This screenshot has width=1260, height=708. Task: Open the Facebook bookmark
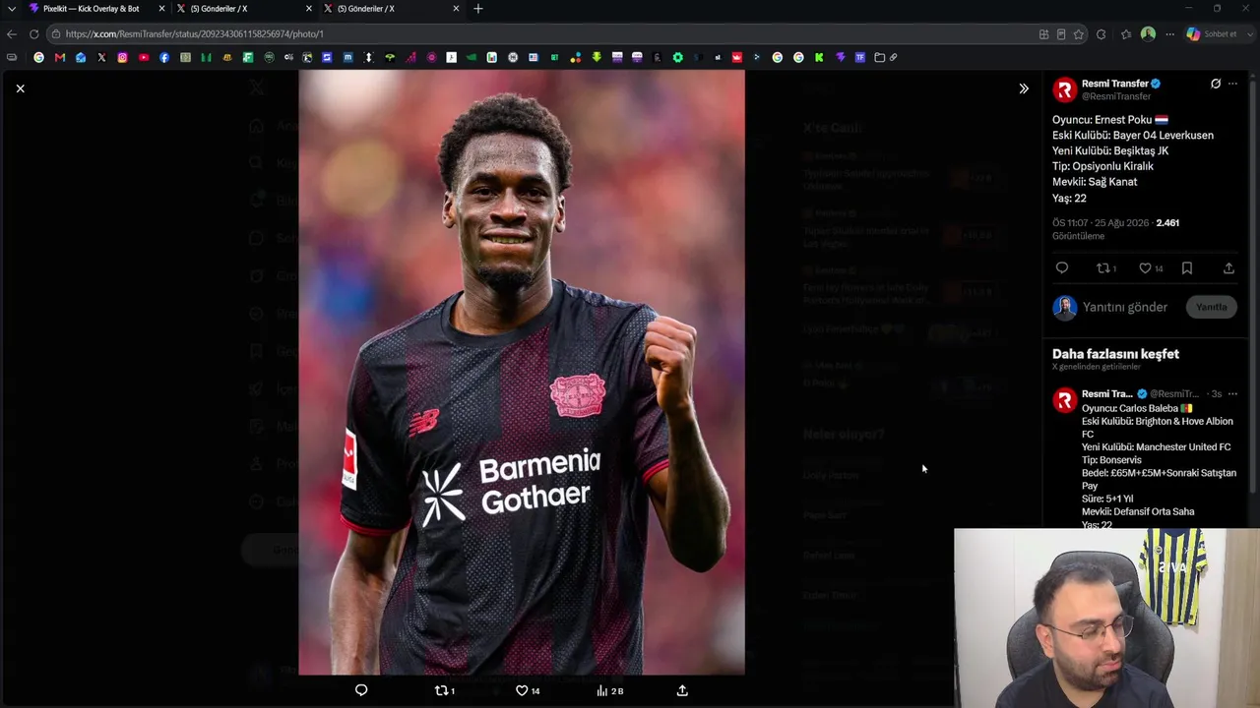164,57
